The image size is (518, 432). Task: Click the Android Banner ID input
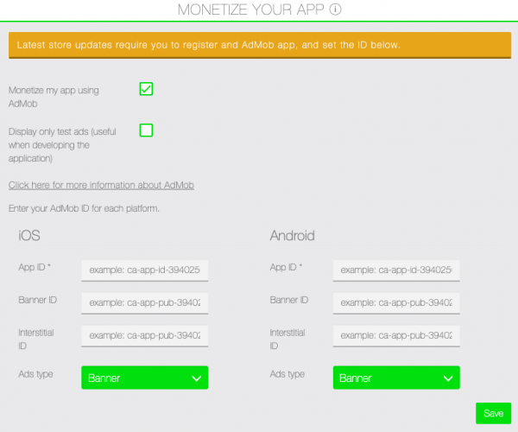pos(396,302)
